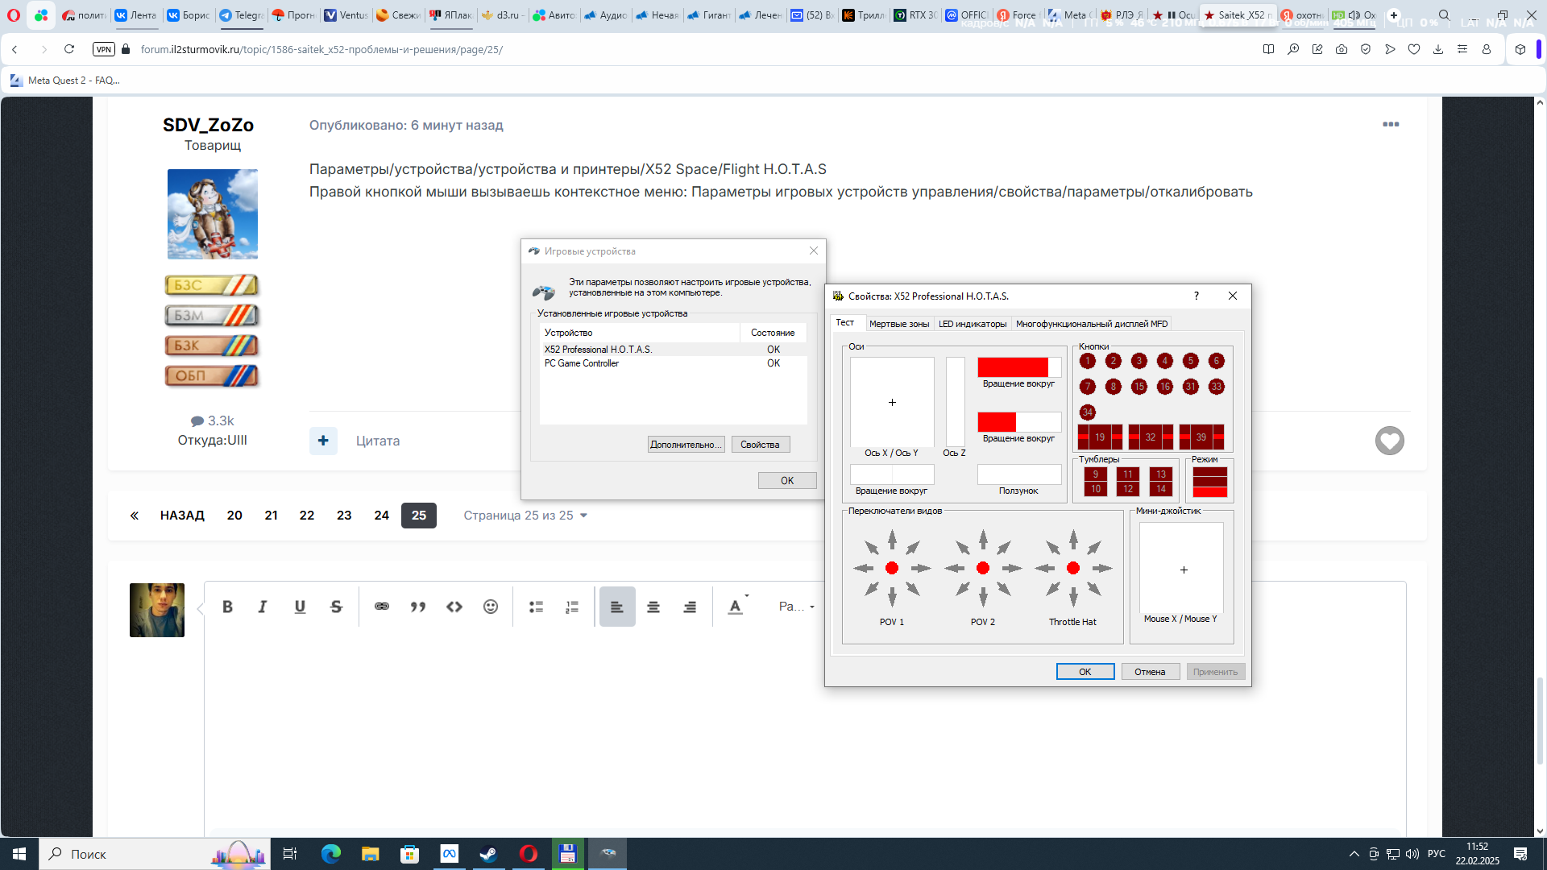Reload the forum page
1547x870 pixels.
click(x=69, y=49)
